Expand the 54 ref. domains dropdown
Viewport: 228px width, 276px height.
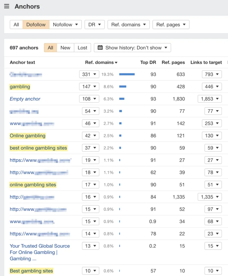[91, 111]
